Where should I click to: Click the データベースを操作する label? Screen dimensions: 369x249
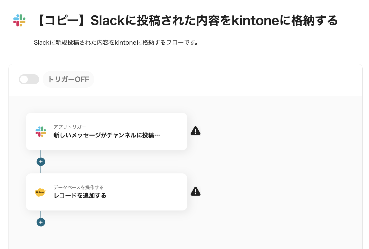point(78,187)
